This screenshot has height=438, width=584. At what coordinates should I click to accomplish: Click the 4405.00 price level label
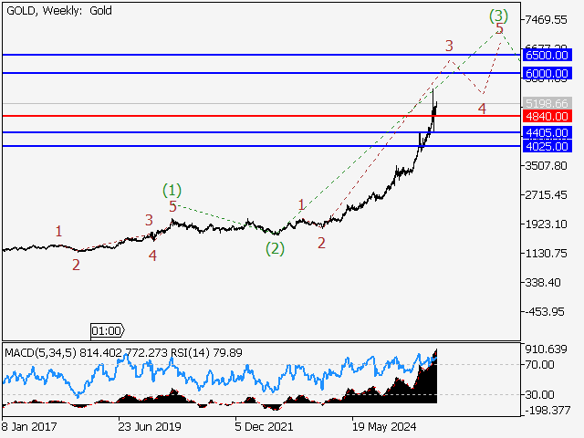click(x=547, y=133)
